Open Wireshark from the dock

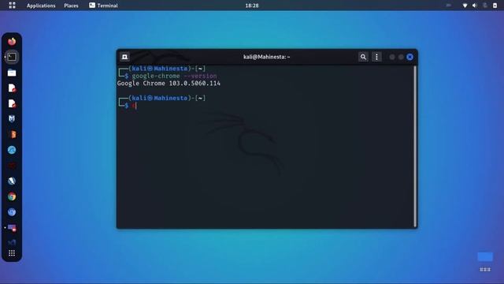pos(12,150)
